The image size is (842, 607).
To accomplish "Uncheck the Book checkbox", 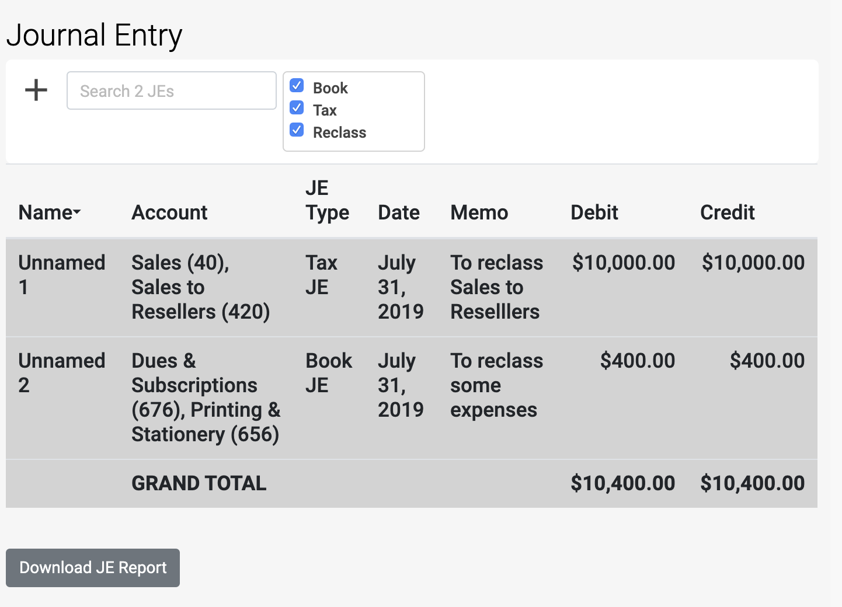I will pos(297,86).
